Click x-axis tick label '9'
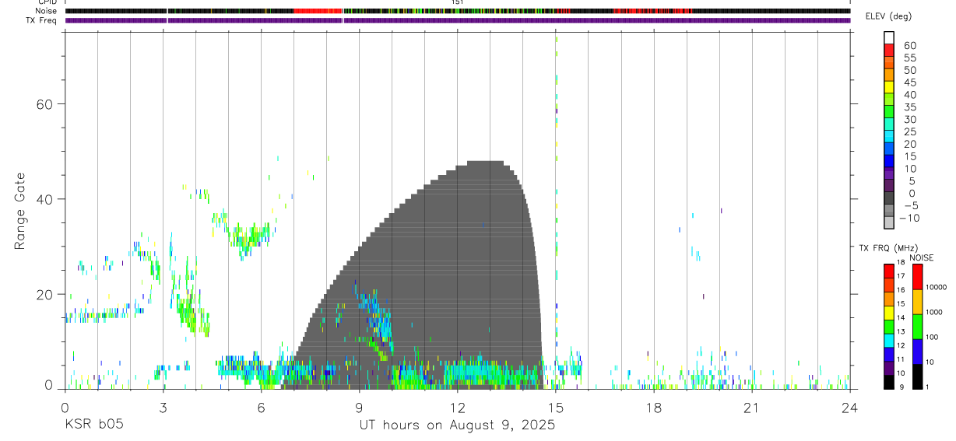 [359, 407]
